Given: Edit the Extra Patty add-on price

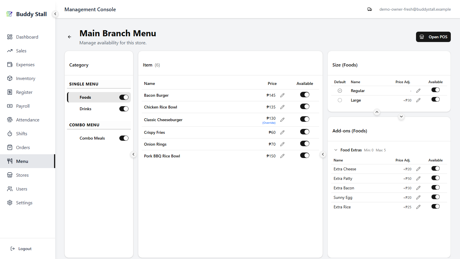Looking at the screenshot, I should tap(418, 178).
